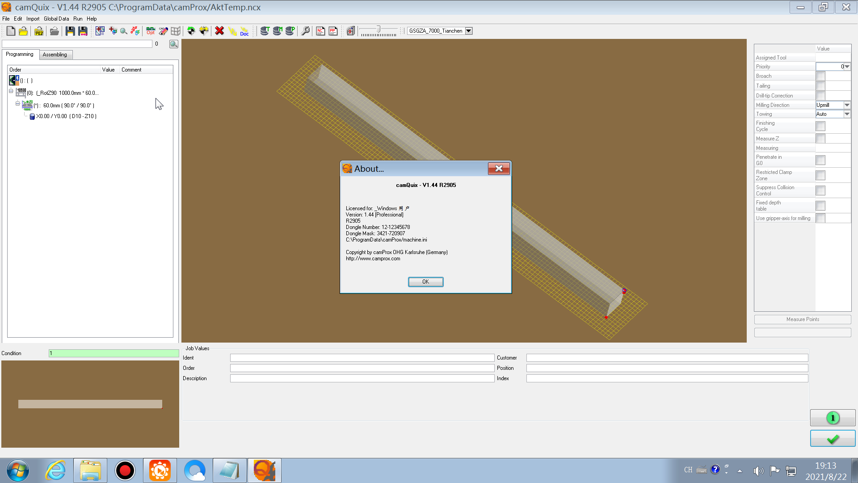Open the Edit menu
This screenshot has width=858, height=483.
18,19
